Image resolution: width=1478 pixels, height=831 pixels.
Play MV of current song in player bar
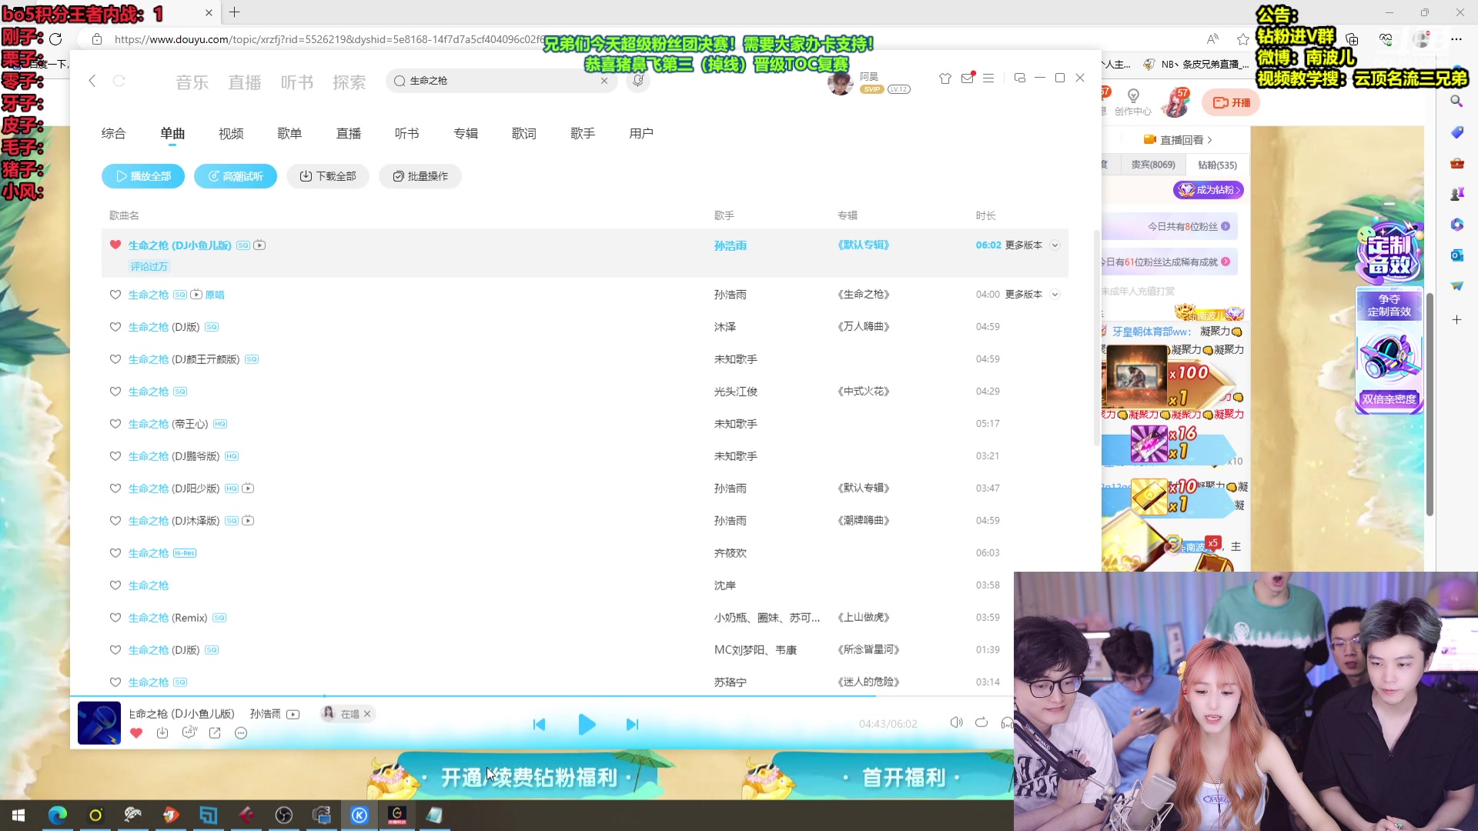tap(293, 714)
